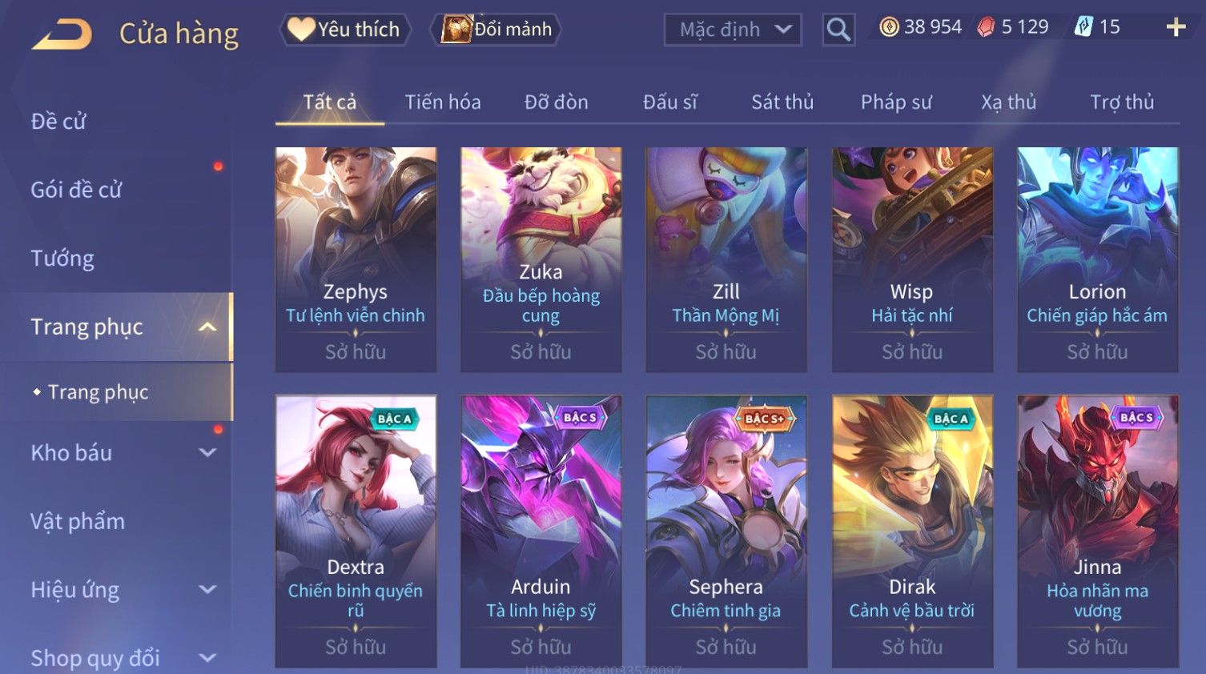Open the Mặc định sort dropdown
The width and height of the screenshot is (1206, 674).
click(733, 30)
